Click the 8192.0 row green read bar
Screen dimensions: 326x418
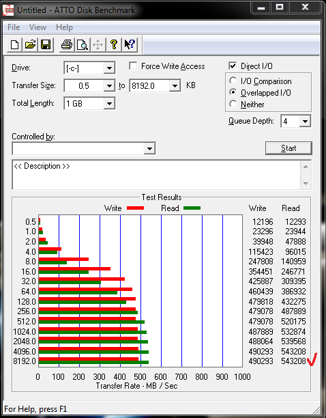pyautogui.click(x=93, y=362)
